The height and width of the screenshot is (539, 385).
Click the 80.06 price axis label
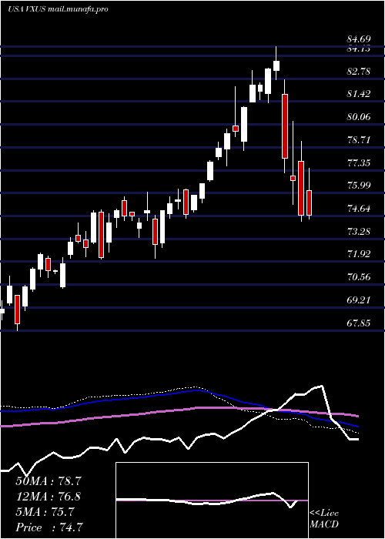[359, 117]
